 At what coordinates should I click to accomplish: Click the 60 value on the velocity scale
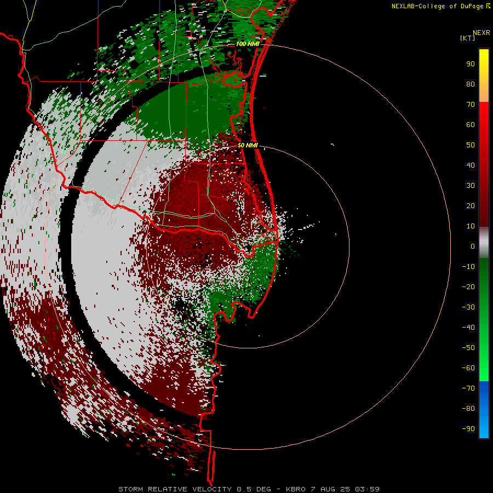point(471,124)
